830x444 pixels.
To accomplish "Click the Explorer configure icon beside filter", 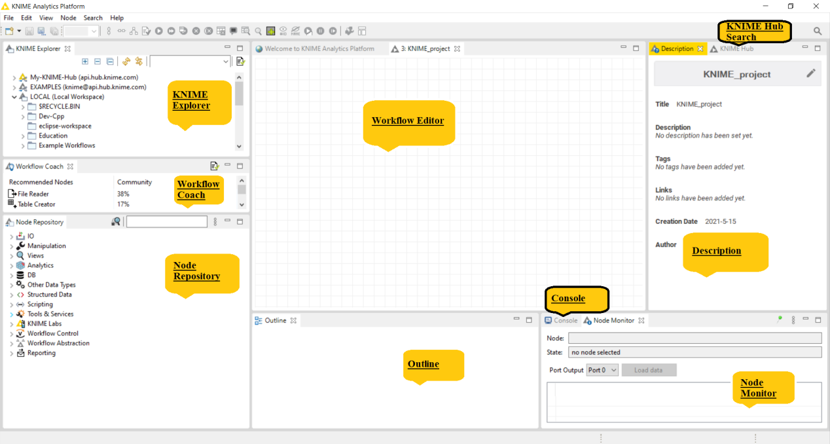I will point(240,62).
